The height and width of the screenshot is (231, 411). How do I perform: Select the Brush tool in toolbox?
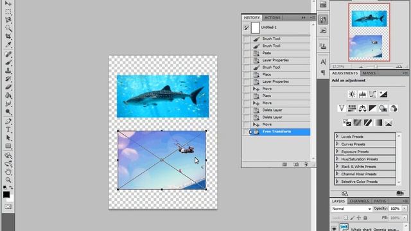(8, 63)
